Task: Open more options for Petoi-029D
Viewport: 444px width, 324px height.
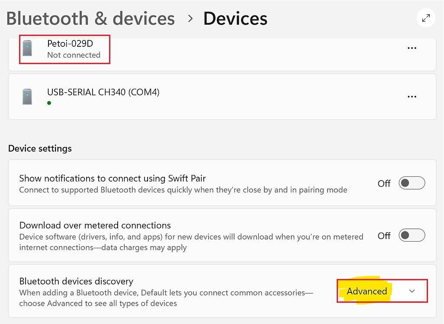Action: pyautogui.click(x=412, y=48)
